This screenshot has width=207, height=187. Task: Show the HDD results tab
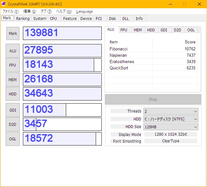(151, 30)
